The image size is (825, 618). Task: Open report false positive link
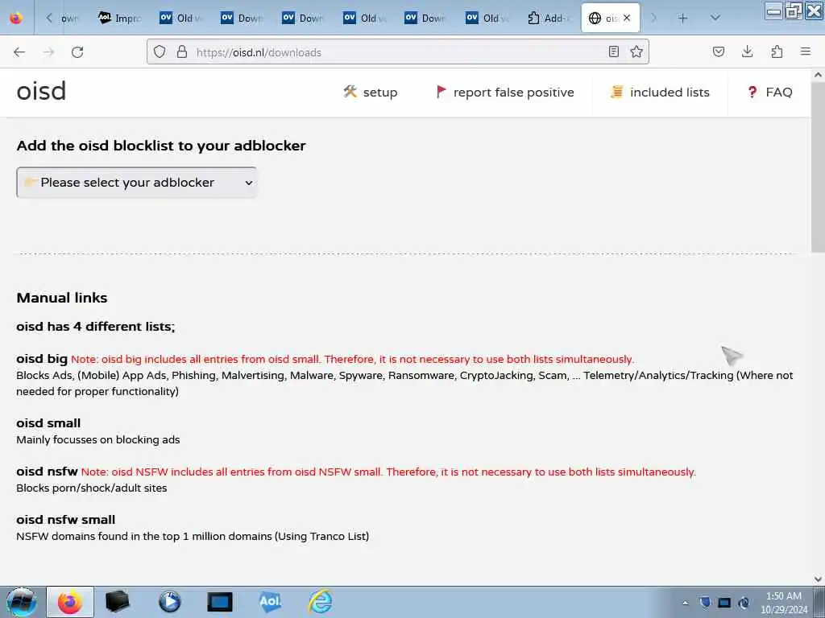tap(505, 93)
